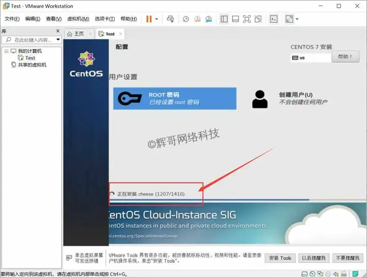Open the snapshot manager with wrench icon
The image size is (367, 278).
(208, 19)
